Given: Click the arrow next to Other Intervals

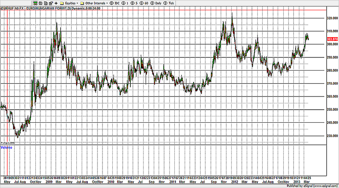Looking at the screenshot, I should tap(107, 3).
